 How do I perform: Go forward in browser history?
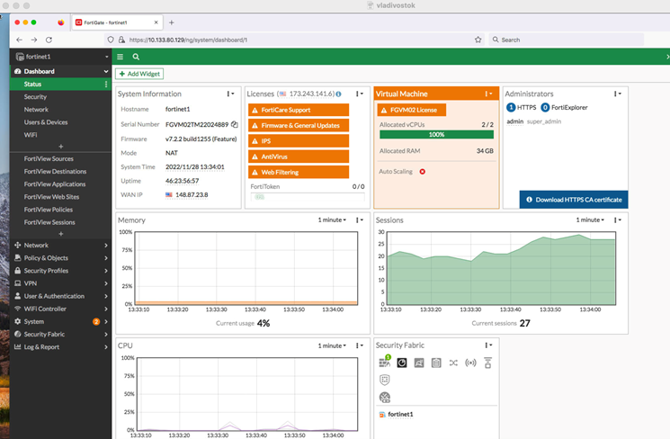(x=34, y=40)
